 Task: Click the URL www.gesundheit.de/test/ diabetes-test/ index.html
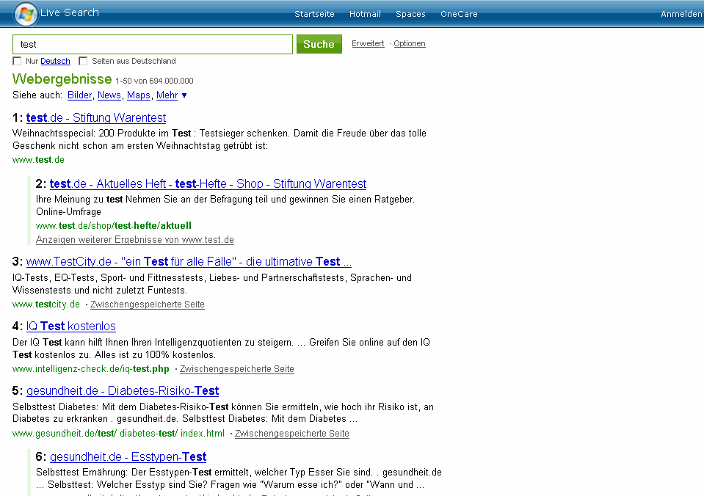118,434
